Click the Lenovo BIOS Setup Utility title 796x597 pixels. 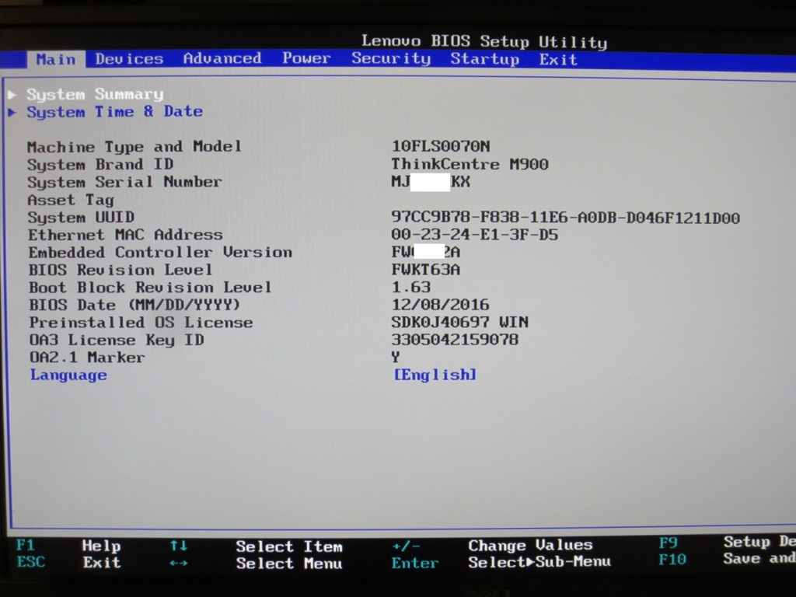484,41
